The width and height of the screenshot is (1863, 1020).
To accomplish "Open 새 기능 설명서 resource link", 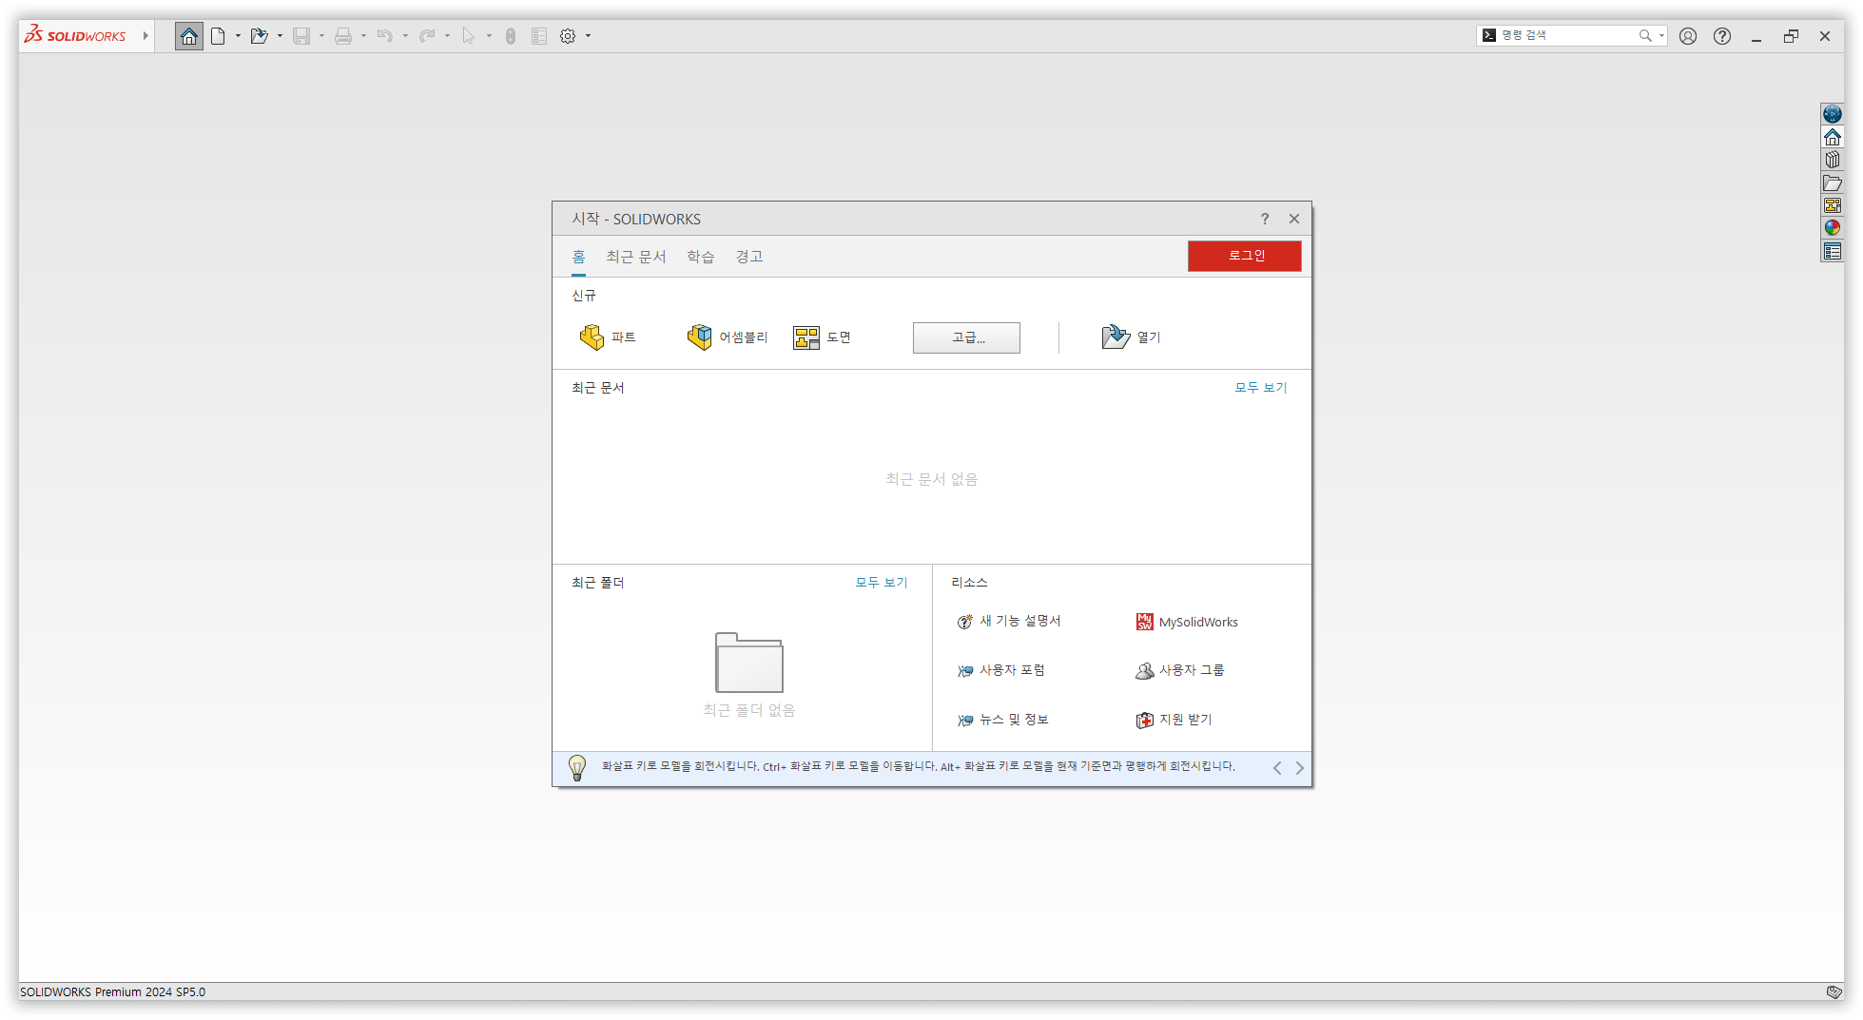I will 1008,621.
